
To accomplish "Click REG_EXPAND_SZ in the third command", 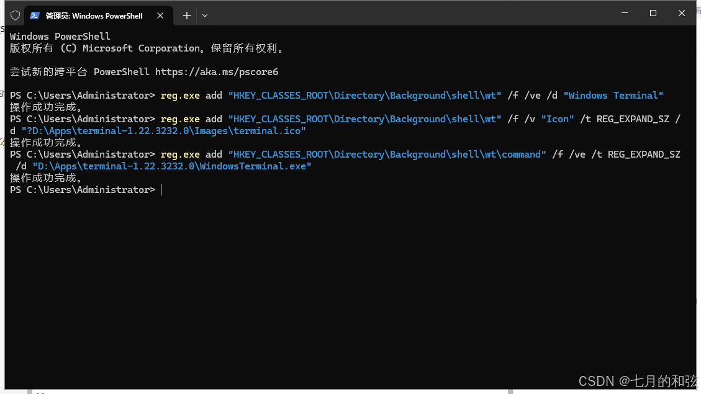I will pos(644,154).
